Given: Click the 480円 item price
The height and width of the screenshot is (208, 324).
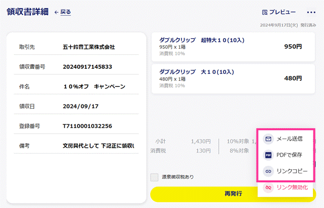Looking at the screenshot, I should [x=293, y=78].
